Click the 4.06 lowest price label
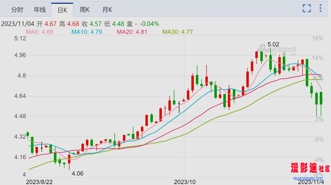Screen dimensions: 331x185 click(77, 174)
